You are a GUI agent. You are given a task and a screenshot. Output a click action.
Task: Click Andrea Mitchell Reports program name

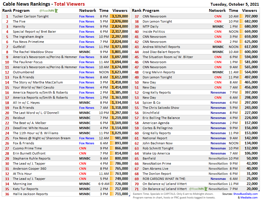(x=161, y=47)
